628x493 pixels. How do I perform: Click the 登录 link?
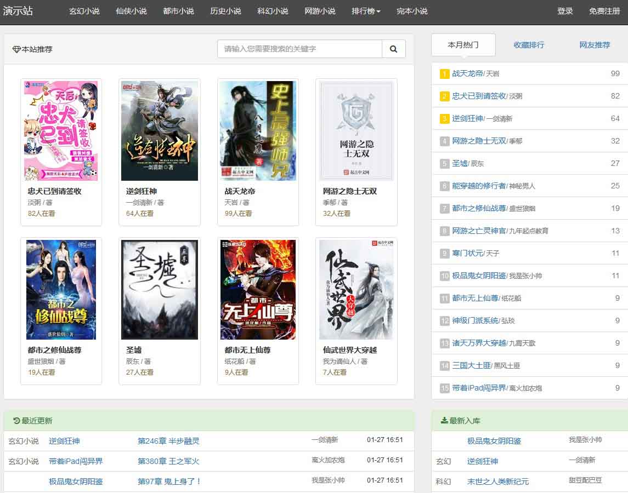pyautogui.click(x=565, y=11)
